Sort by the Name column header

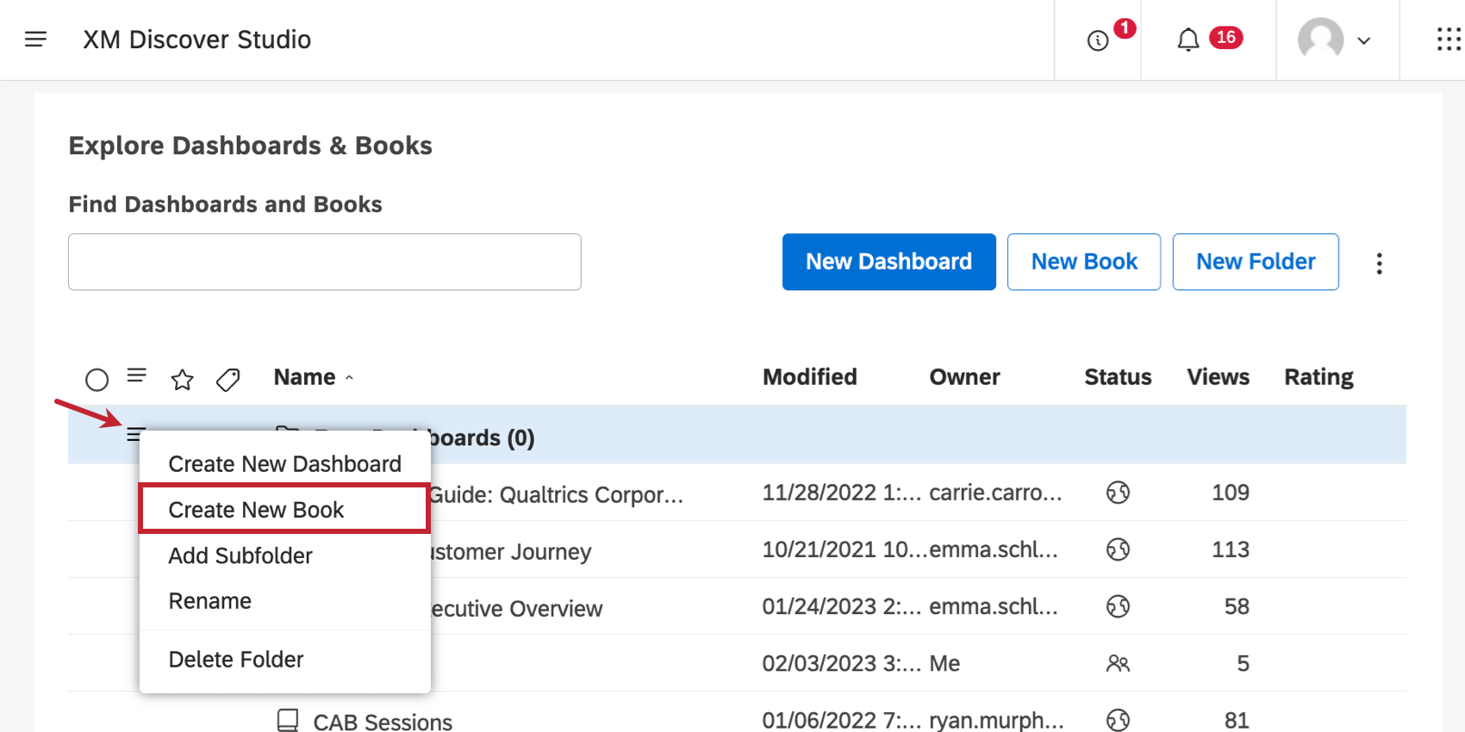click(x=306, y=377)
